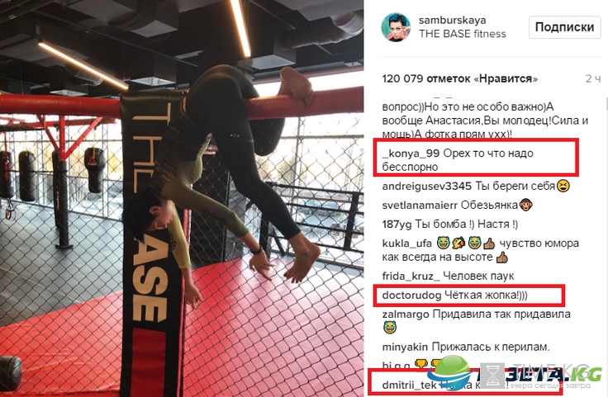Open andreigusev3345 commenter profile
Viewport: 608px width, 397px height.
pos(427,186)
